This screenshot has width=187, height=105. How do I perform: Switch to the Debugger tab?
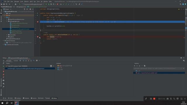(9, 61)
